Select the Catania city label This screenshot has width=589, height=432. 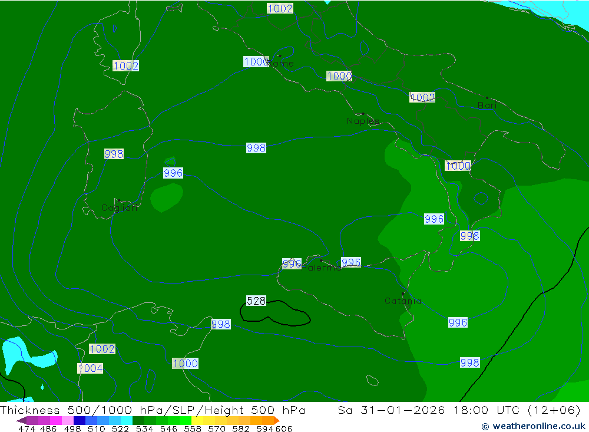pyautogui.click(x=403, y=301)
